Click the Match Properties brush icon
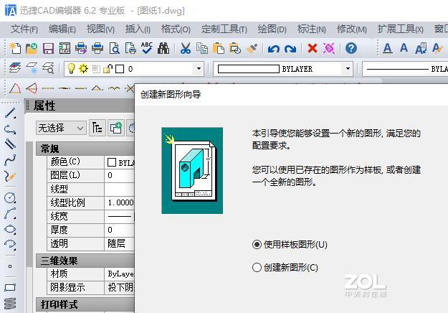Viewport: 448px width, 313px height. click(252, 48)
